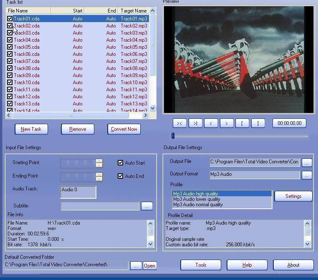This screenshot has width=318, height=280.
Task: Click the '>|' playback control button
Action: pyautogui.click(x=195, y=123)
